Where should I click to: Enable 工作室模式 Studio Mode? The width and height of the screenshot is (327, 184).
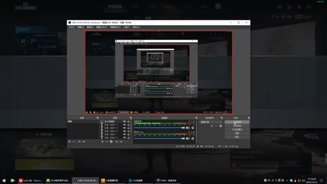(237, 130)
